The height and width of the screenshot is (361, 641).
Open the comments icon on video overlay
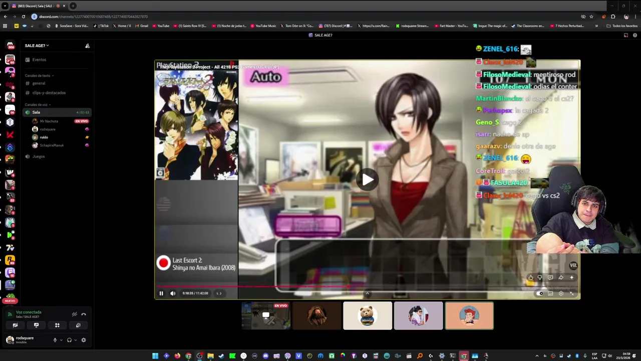(x=550, y=277)
